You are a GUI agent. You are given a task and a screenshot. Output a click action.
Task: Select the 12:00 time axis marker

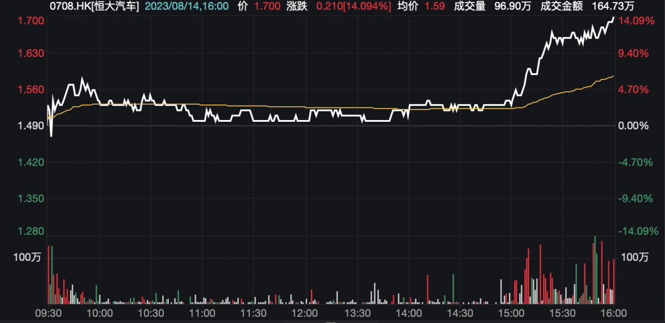click(x=303, y=313)
